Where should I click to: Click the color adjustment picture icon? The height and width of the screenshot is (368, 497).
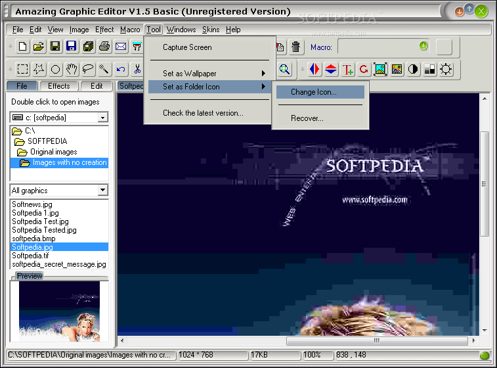click(x=397, y=69)
